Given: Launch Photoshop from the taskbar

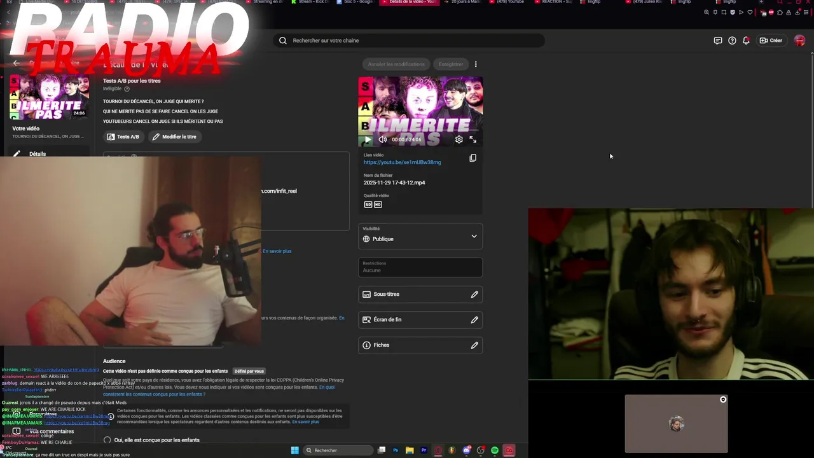Looking at the screenshot, I should coord(396,450).
